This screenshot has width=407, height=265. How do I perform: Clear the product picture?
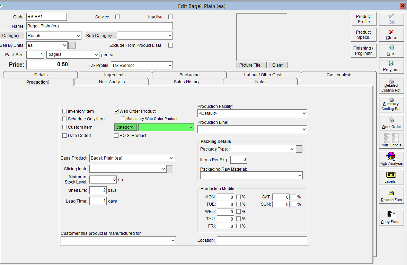click(277, 65)
